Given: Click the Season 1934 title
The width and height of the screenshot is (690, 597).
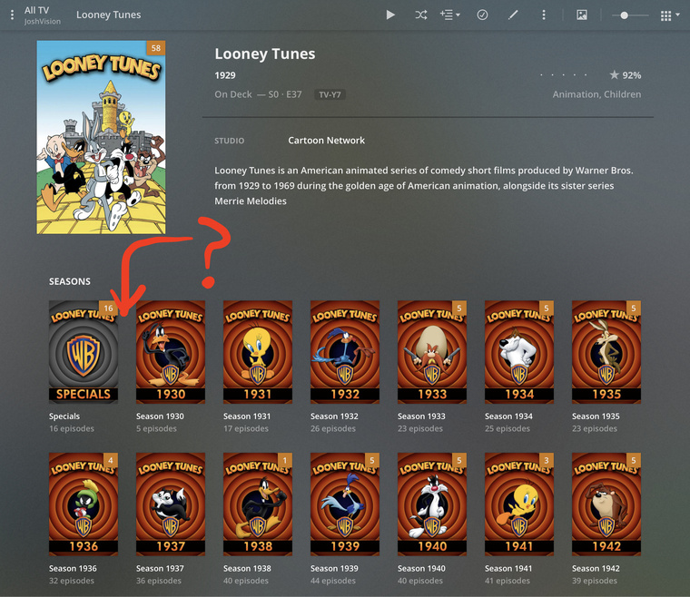Looking at the screenshot, I should tap(508, 416).
